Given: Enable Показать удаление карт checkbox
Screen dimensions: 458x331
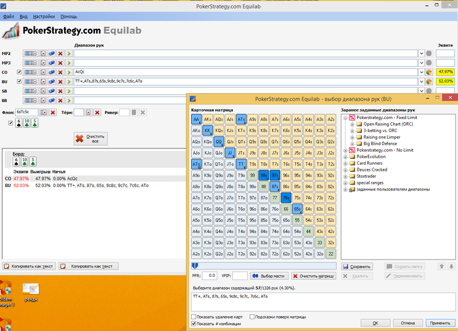Looking at the screenshot, I should (x=194, y=317).
